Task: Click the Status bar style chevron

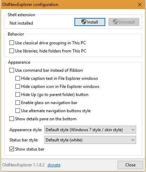Action: [x=133, y=140]
